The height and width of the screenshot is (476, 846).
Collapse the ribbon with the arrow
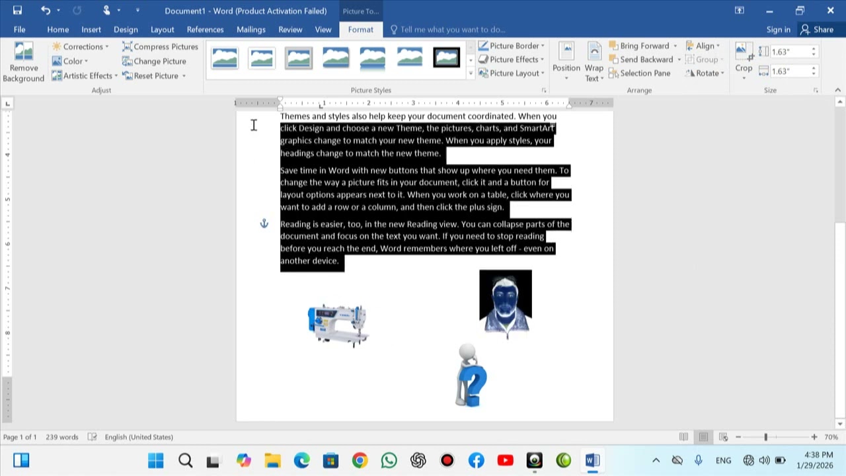(x=839, y=90)
